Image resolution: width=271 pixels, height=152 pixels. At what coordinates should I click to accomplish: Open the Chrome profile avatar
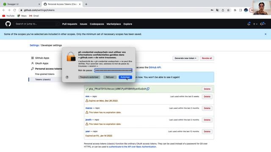[246, 10]
